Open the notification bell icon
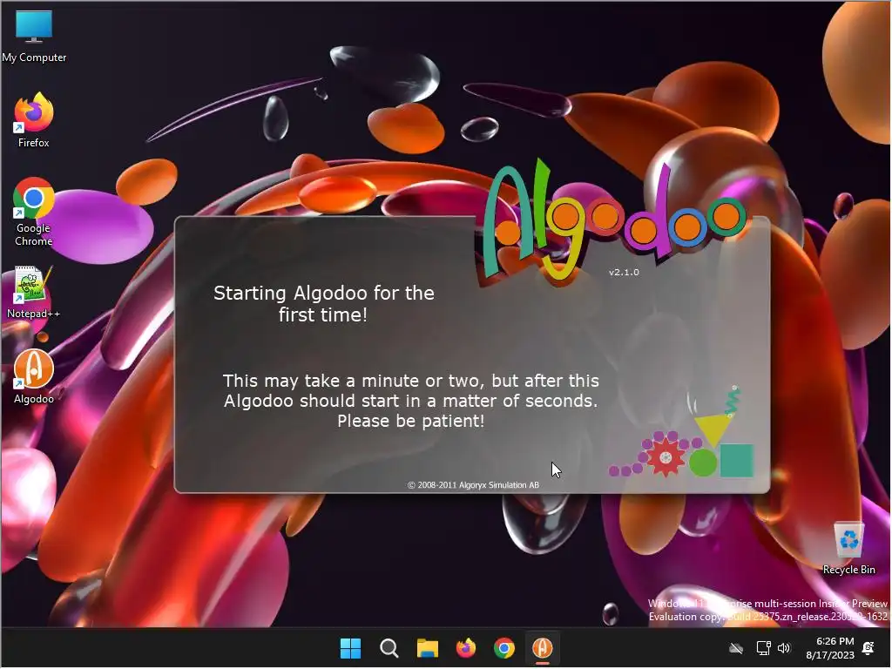892x669 pixels. point(868,648)
